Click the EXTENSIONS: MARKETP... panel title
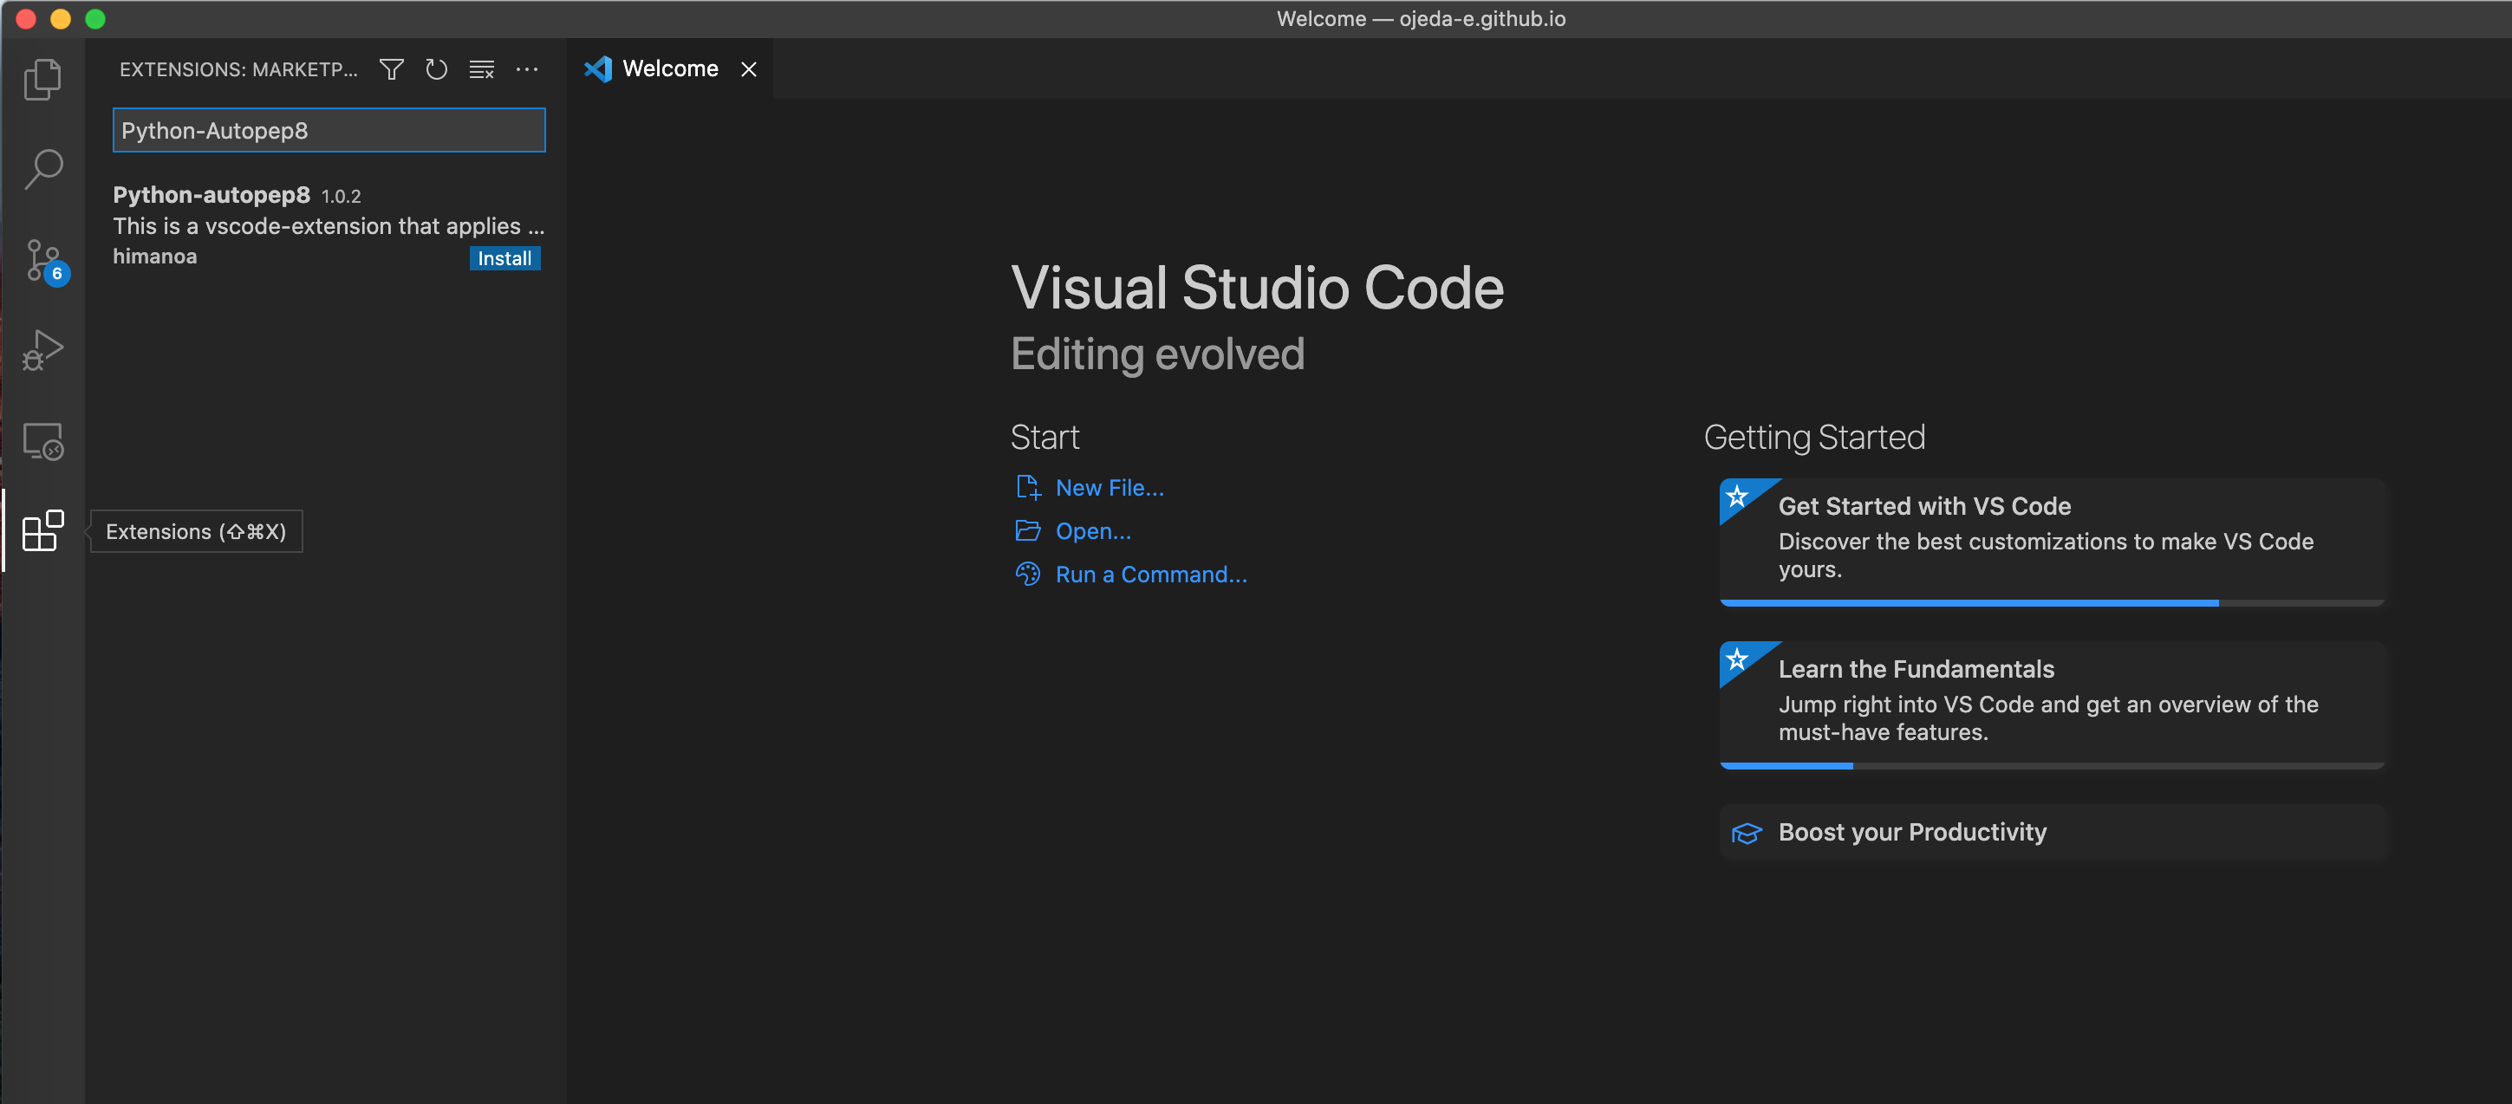The height and width of the screenshot is (1104, 2512). [x=239, y=69]
